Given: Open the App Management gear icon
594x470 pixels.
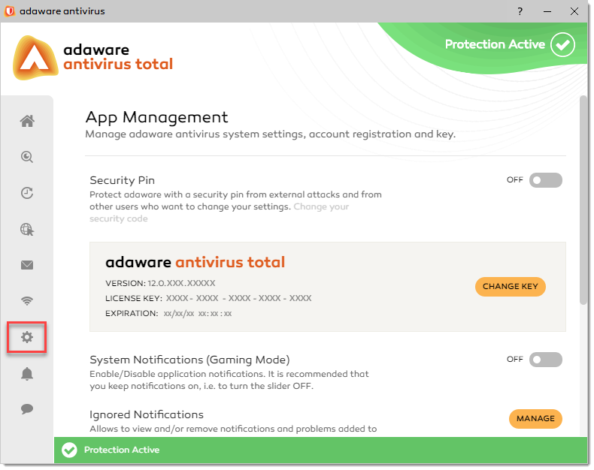Looking at the screenshot, I should coord(27,337).
